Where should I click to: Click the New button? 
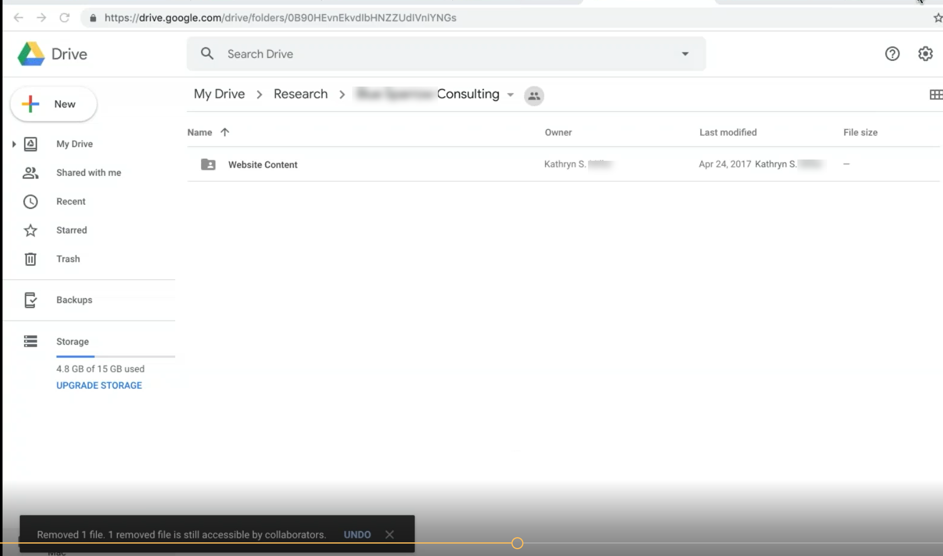point(53,104)
